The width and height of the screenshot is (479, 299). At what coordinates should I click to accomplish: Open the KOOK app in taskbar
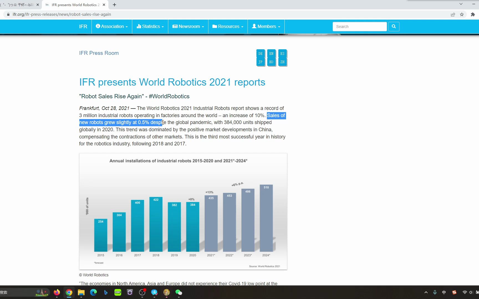point(118,292)
